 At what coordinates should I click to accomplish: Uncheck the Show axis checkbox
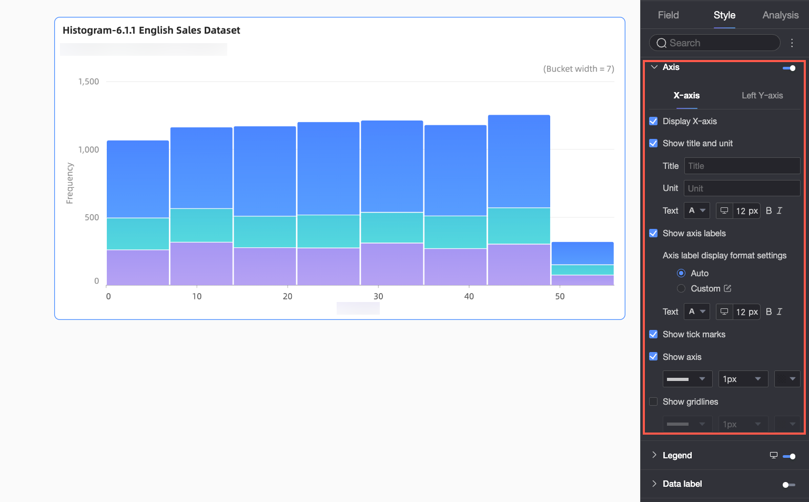(653, 356)
